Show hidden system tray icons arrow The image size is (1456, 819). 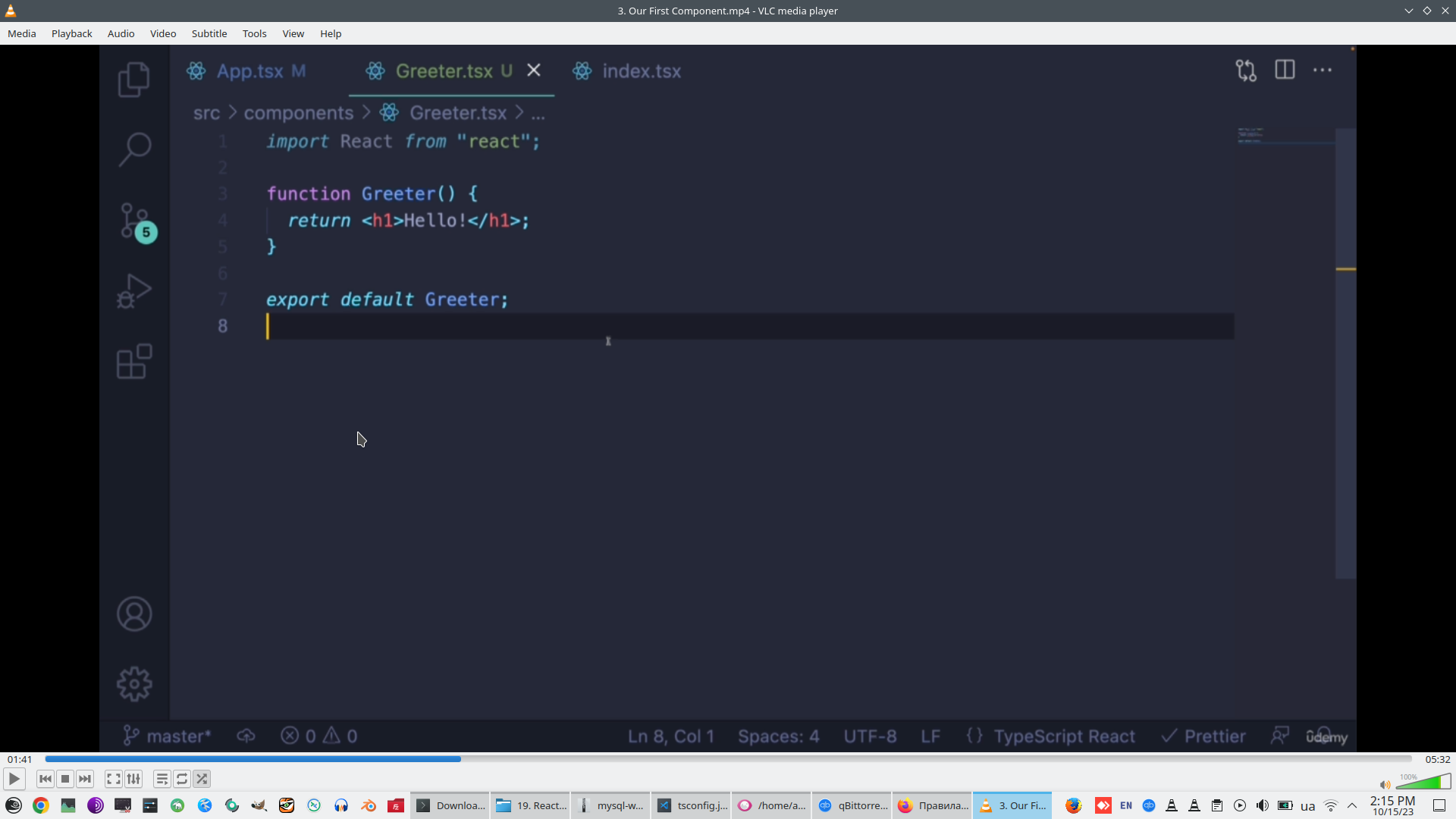1352,805
